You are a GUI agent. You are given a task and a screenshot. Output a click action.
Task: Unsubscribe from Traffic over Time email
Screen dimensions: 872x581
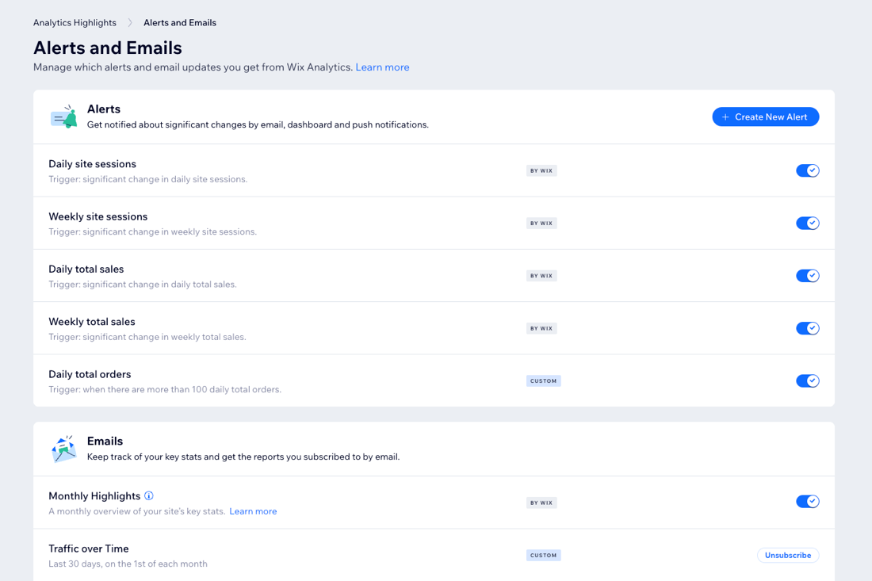pos(787,555)
